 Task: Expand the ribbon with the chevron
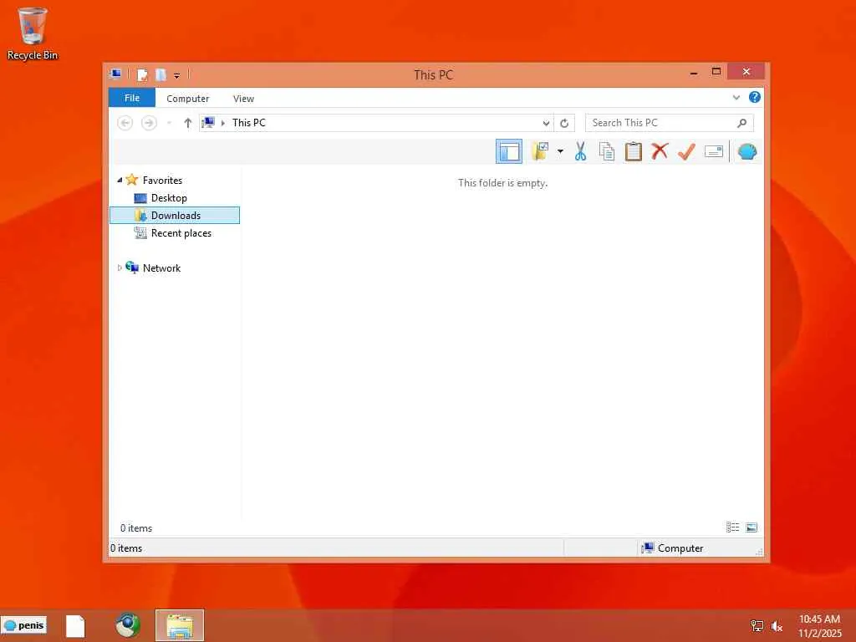[736, 98]
